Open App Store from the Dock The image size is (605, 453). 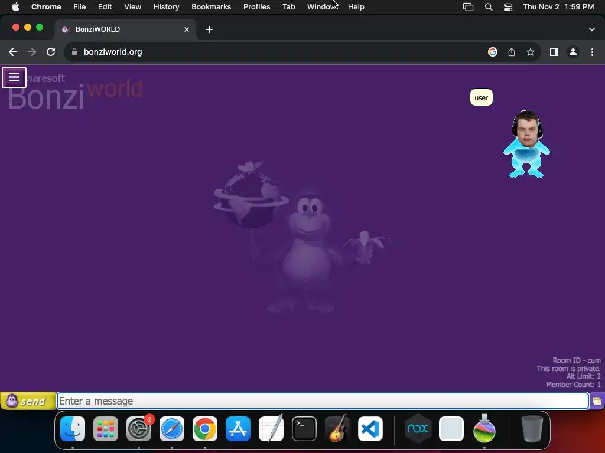tap(238, 429)
